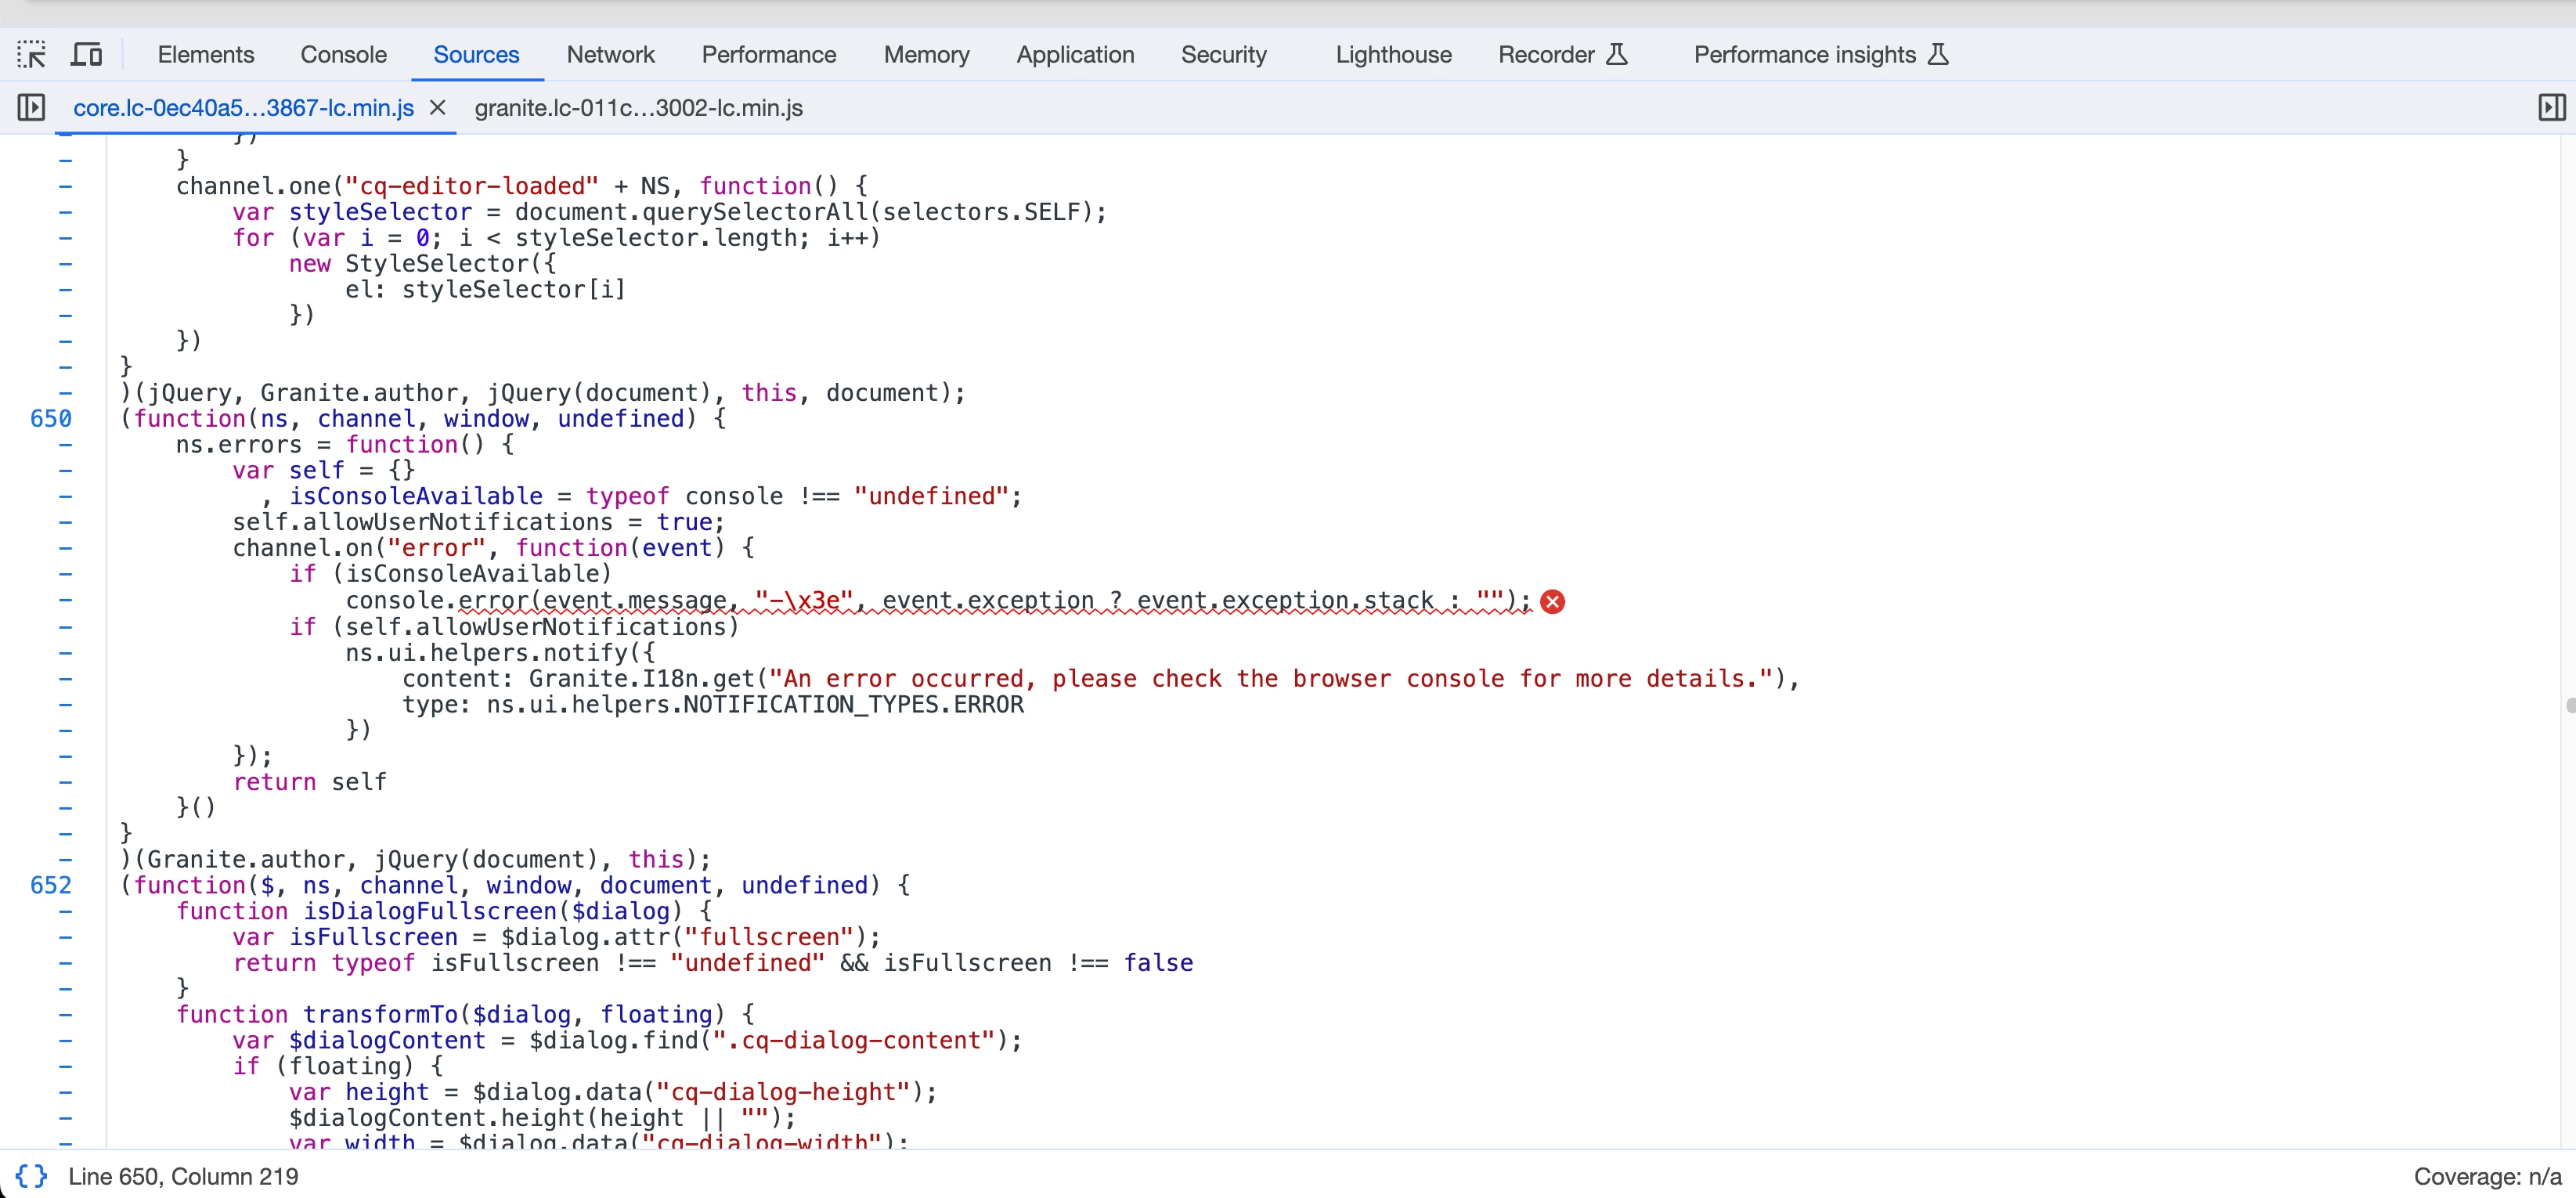
Task: Toggle the device toolbar icon
Action: pos(87,54)
